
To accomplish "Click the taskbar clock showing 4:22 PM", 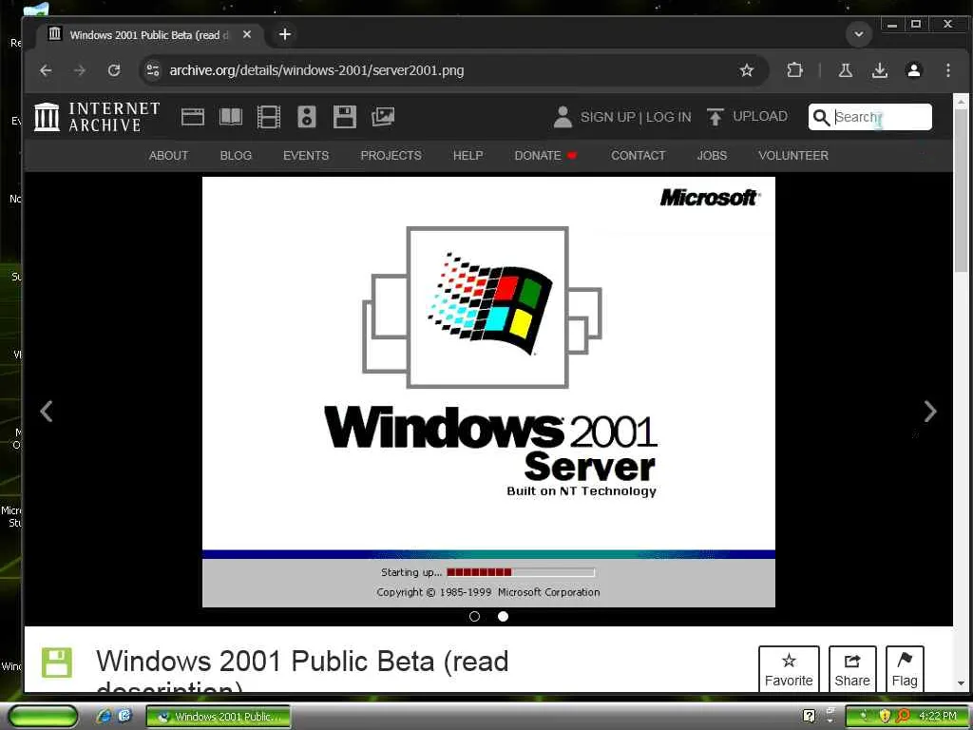I will pos(938,716).
